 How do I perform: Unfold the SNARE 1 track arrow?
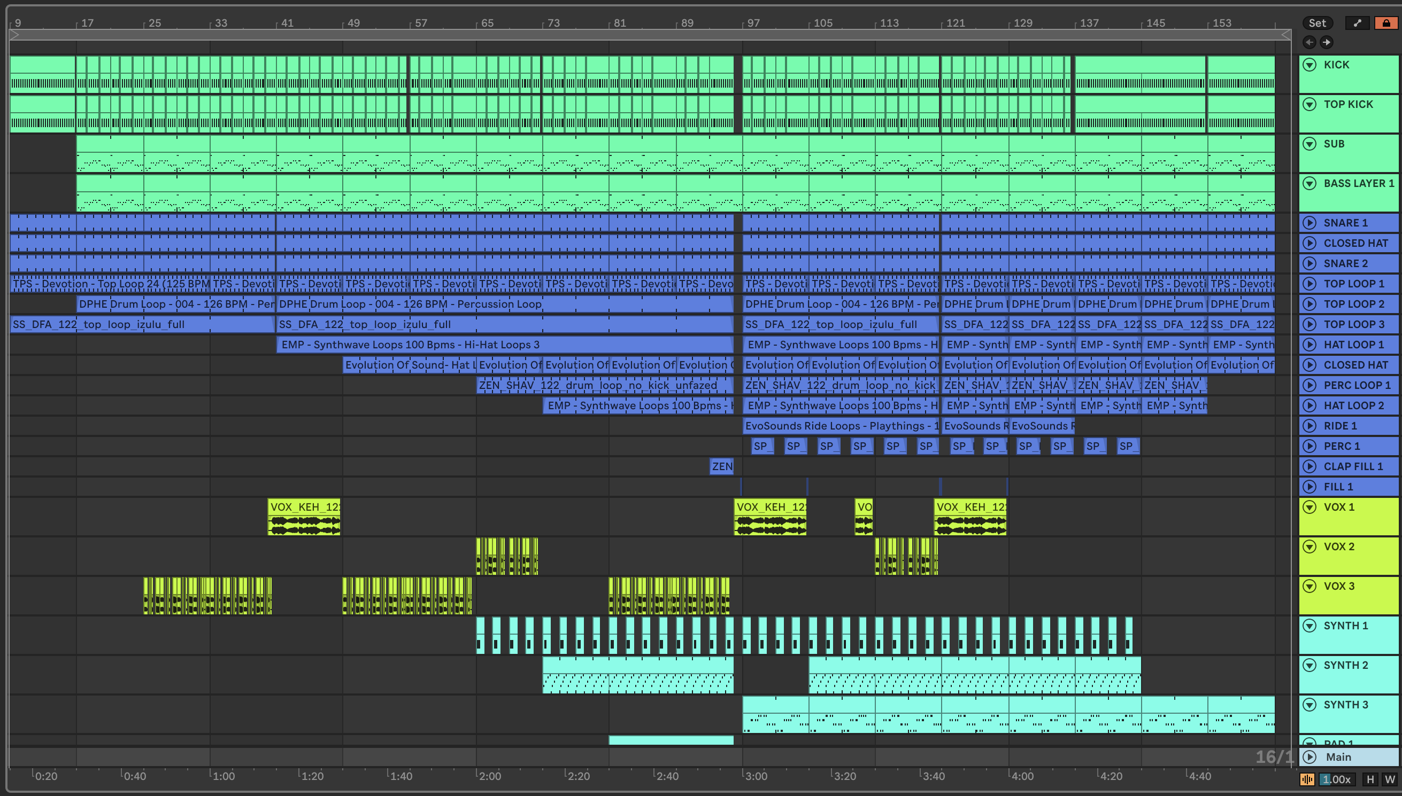pos(1309,223)
